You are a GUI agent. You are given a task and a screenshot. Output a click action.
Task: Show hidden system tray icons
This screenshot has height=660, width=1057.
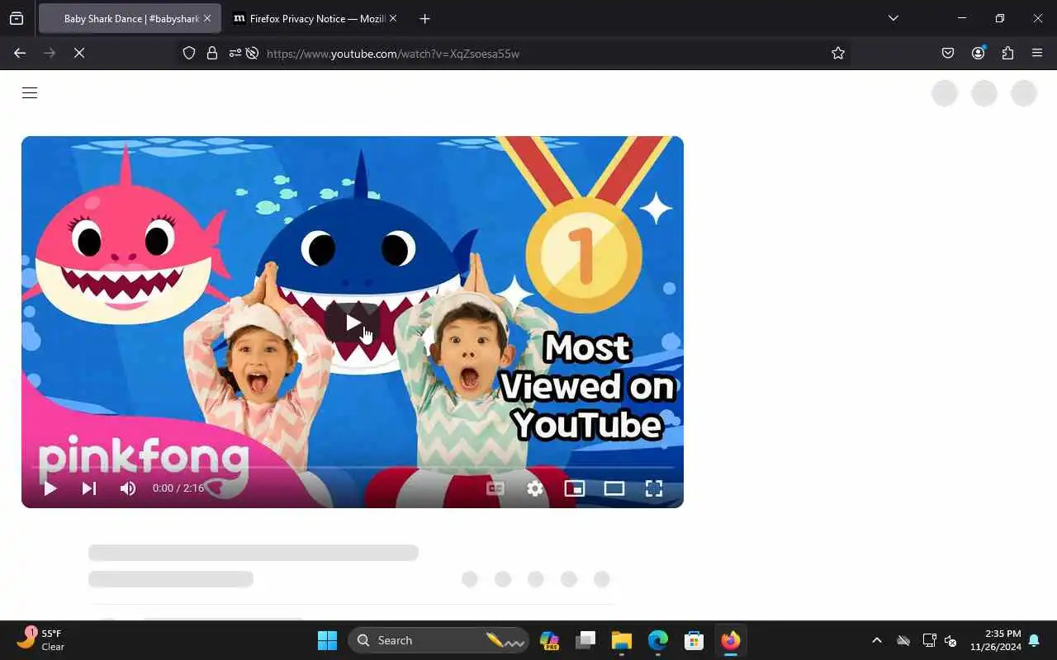point(877,640)
